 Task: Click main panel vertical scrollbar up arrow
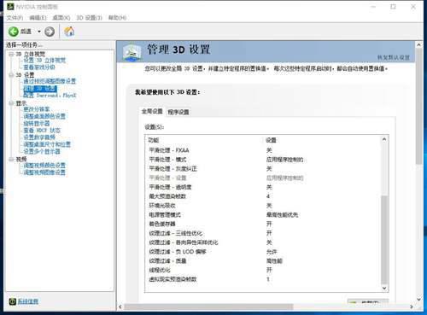pos(418,45)
